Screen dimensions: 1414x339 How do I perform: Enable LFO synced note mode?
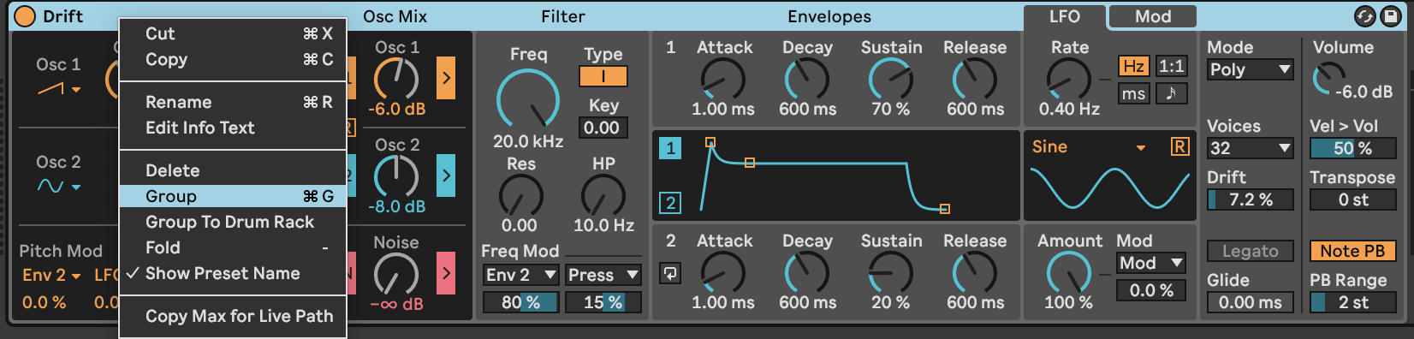(1171, 93)
